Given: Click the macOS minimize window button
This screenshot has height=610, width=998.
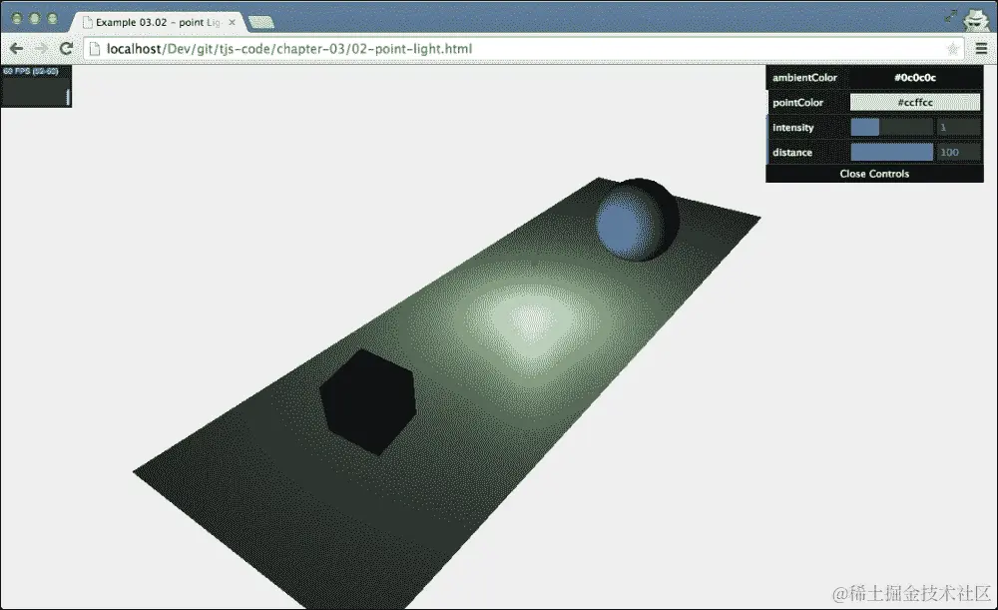Looking at the screenshot, I should click(x=35, y=18).
